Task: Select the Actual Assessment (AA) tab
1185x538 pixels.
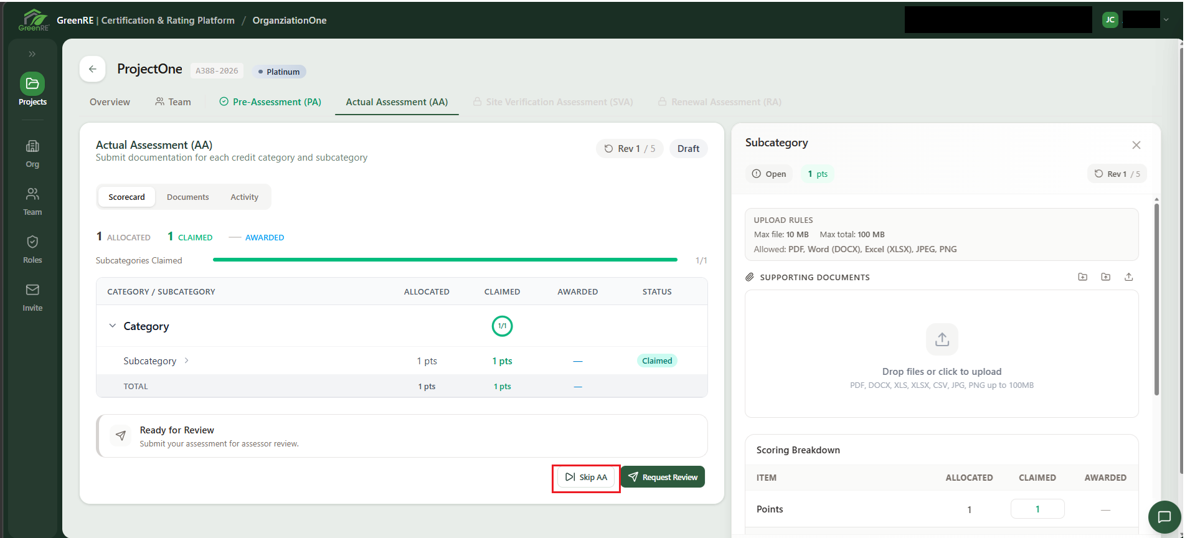Action: point(397,102)
